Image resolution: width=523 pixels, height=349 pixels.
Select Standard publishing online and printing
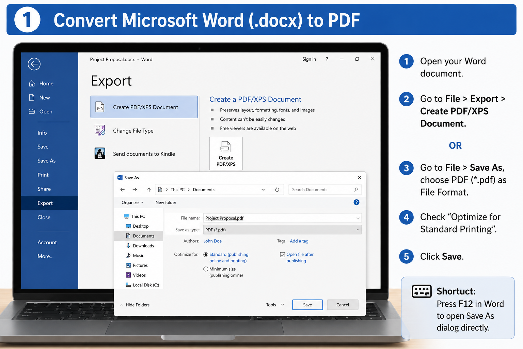(x=206, y=255)
